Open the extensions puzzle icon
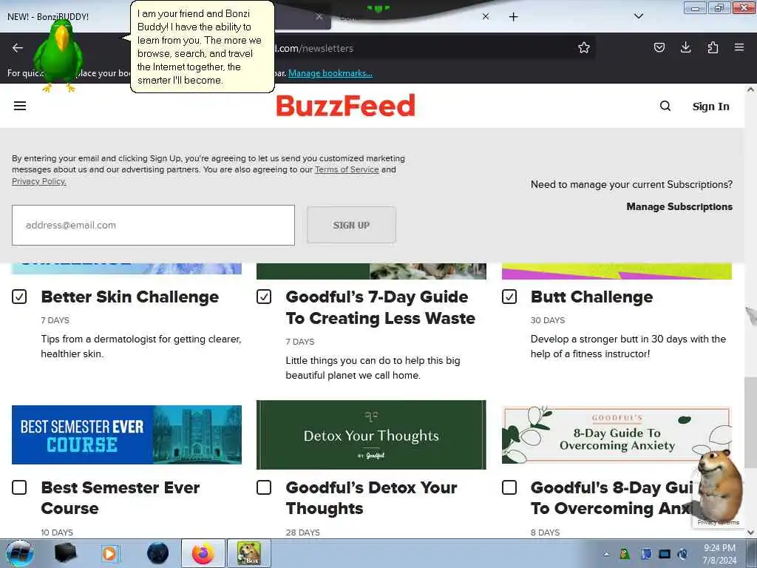This screenshot has height=568, width=757. tap(713, 47)
